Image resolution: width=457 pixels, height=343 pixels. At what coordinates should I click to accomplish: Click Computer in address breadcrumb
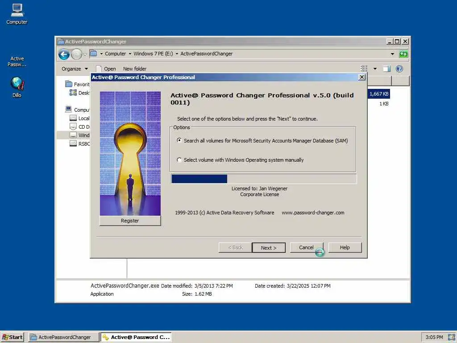pos(116,54)
